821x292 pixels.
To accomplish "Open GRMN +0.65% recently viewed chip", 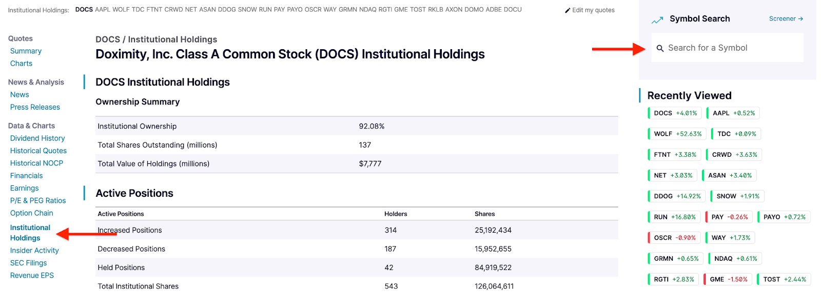I will [676, 259].
